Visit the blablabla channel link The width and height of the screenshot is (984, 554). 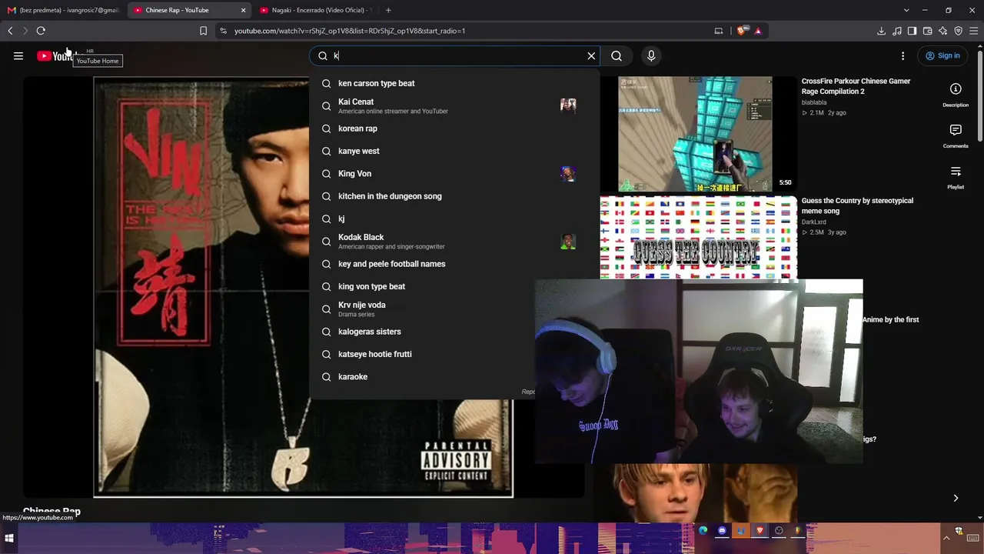(814, 102)
